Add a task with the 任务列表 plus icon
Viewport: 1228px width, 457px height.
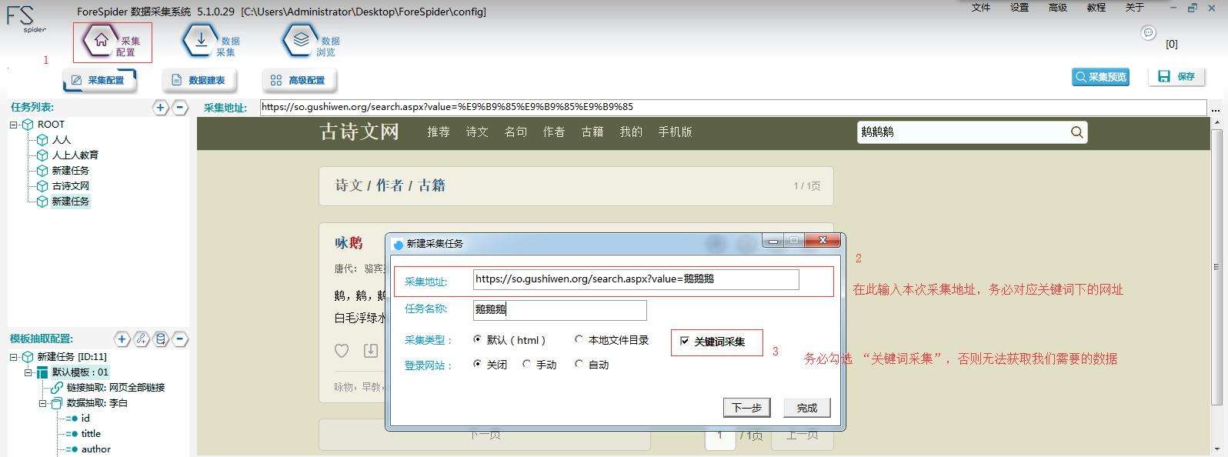[160, 108]
